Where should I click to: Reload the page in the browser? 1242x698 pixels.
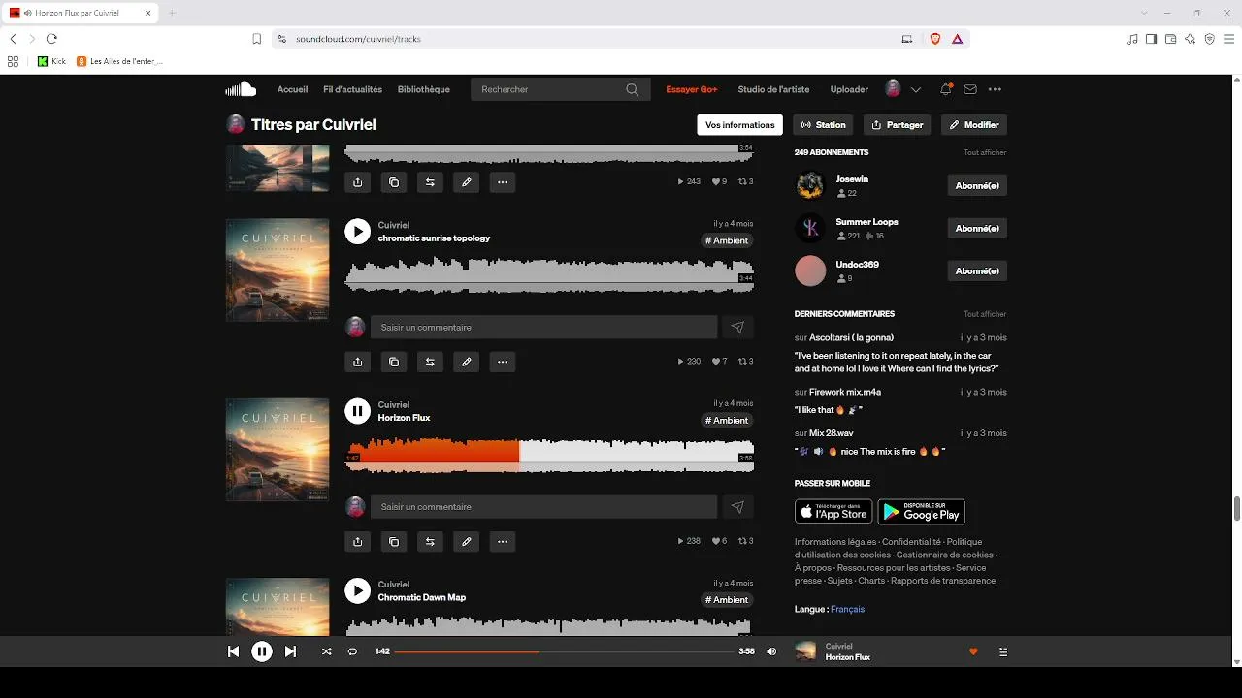point(51,39)
